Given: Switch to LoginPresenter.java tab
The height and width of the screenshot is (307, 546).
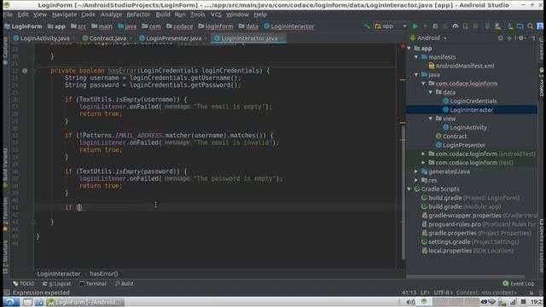Looking at the screenshot, I should coord(173,38).
